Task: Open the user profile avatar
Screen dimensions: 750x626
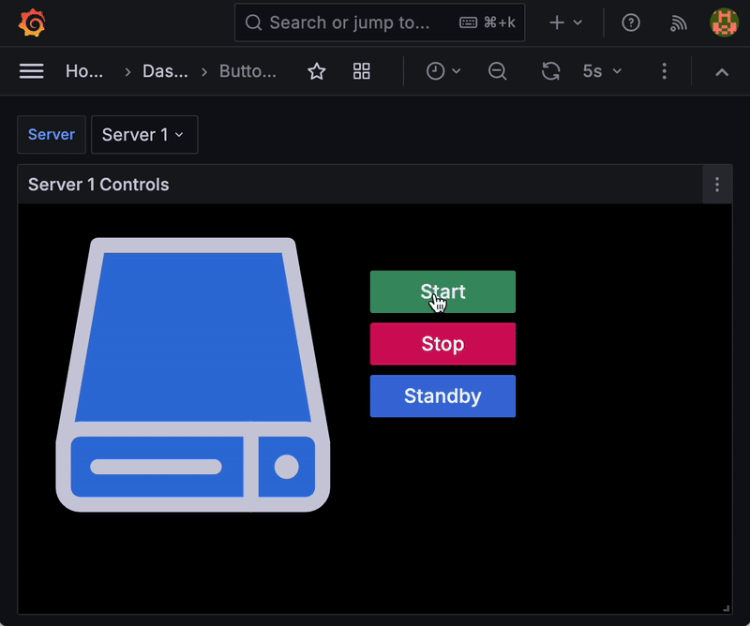Action: 724,22
